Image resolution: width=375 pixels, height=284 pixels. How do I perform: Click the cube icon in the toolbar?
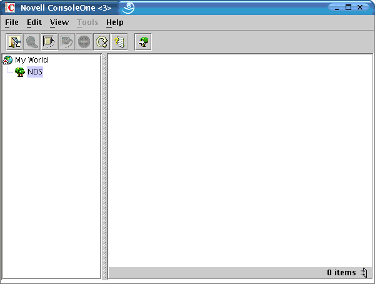[x=49, y=42]
